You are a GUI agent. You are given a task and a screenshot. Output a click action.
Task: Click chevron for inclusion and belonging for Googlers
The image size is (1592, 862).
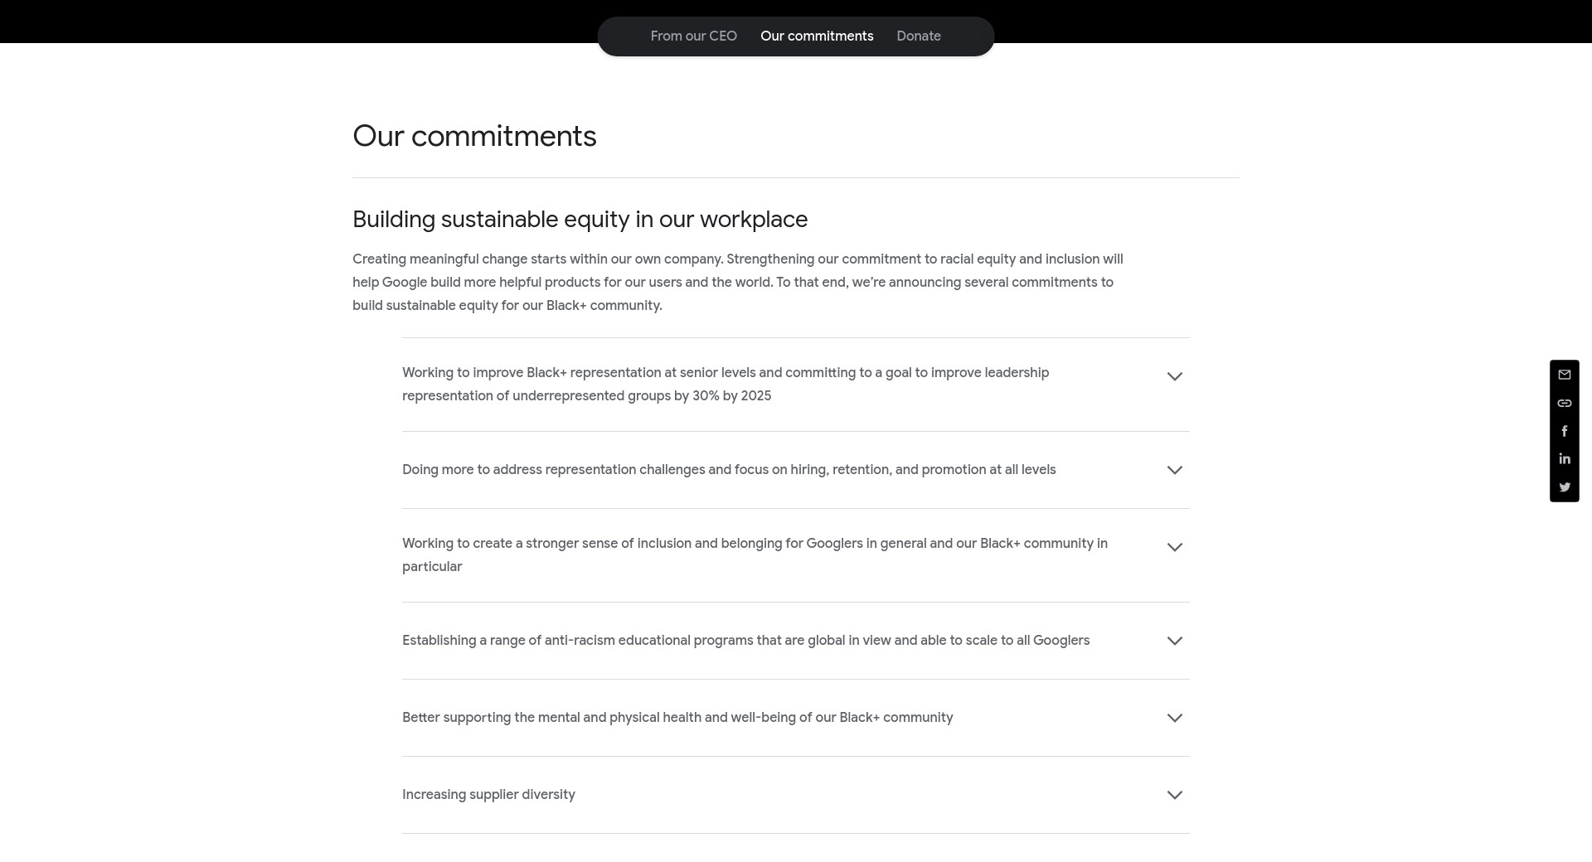click(1174, 547)
